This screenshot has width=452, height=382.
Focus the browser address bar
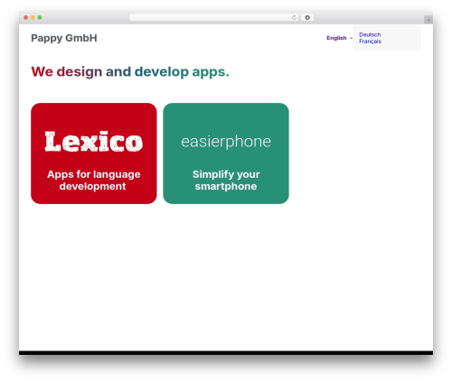213,17
